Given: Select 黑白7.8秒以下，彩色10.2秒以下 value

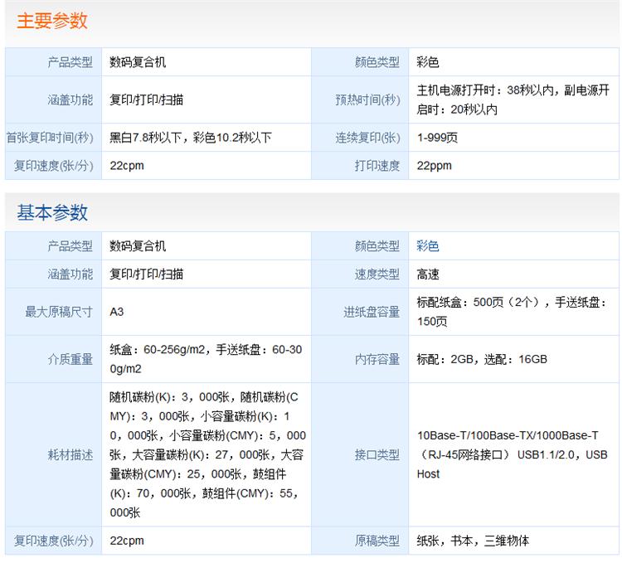Looking at the screenshot, I should click(x=191, y=138).
